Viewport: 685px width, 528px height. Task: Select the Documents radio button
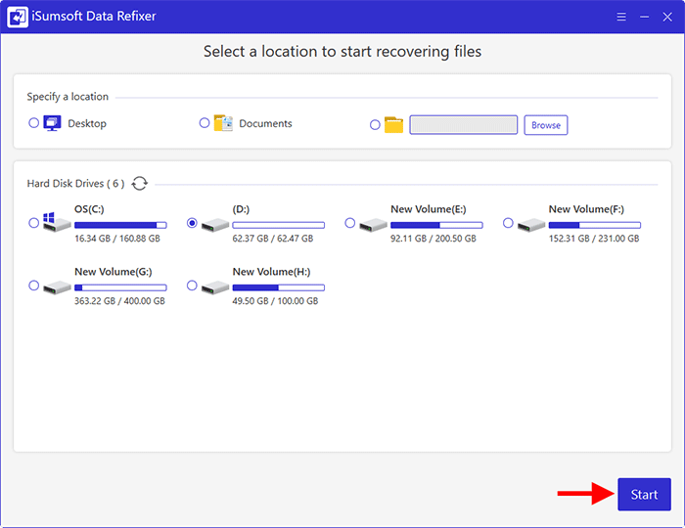[205, 123]
